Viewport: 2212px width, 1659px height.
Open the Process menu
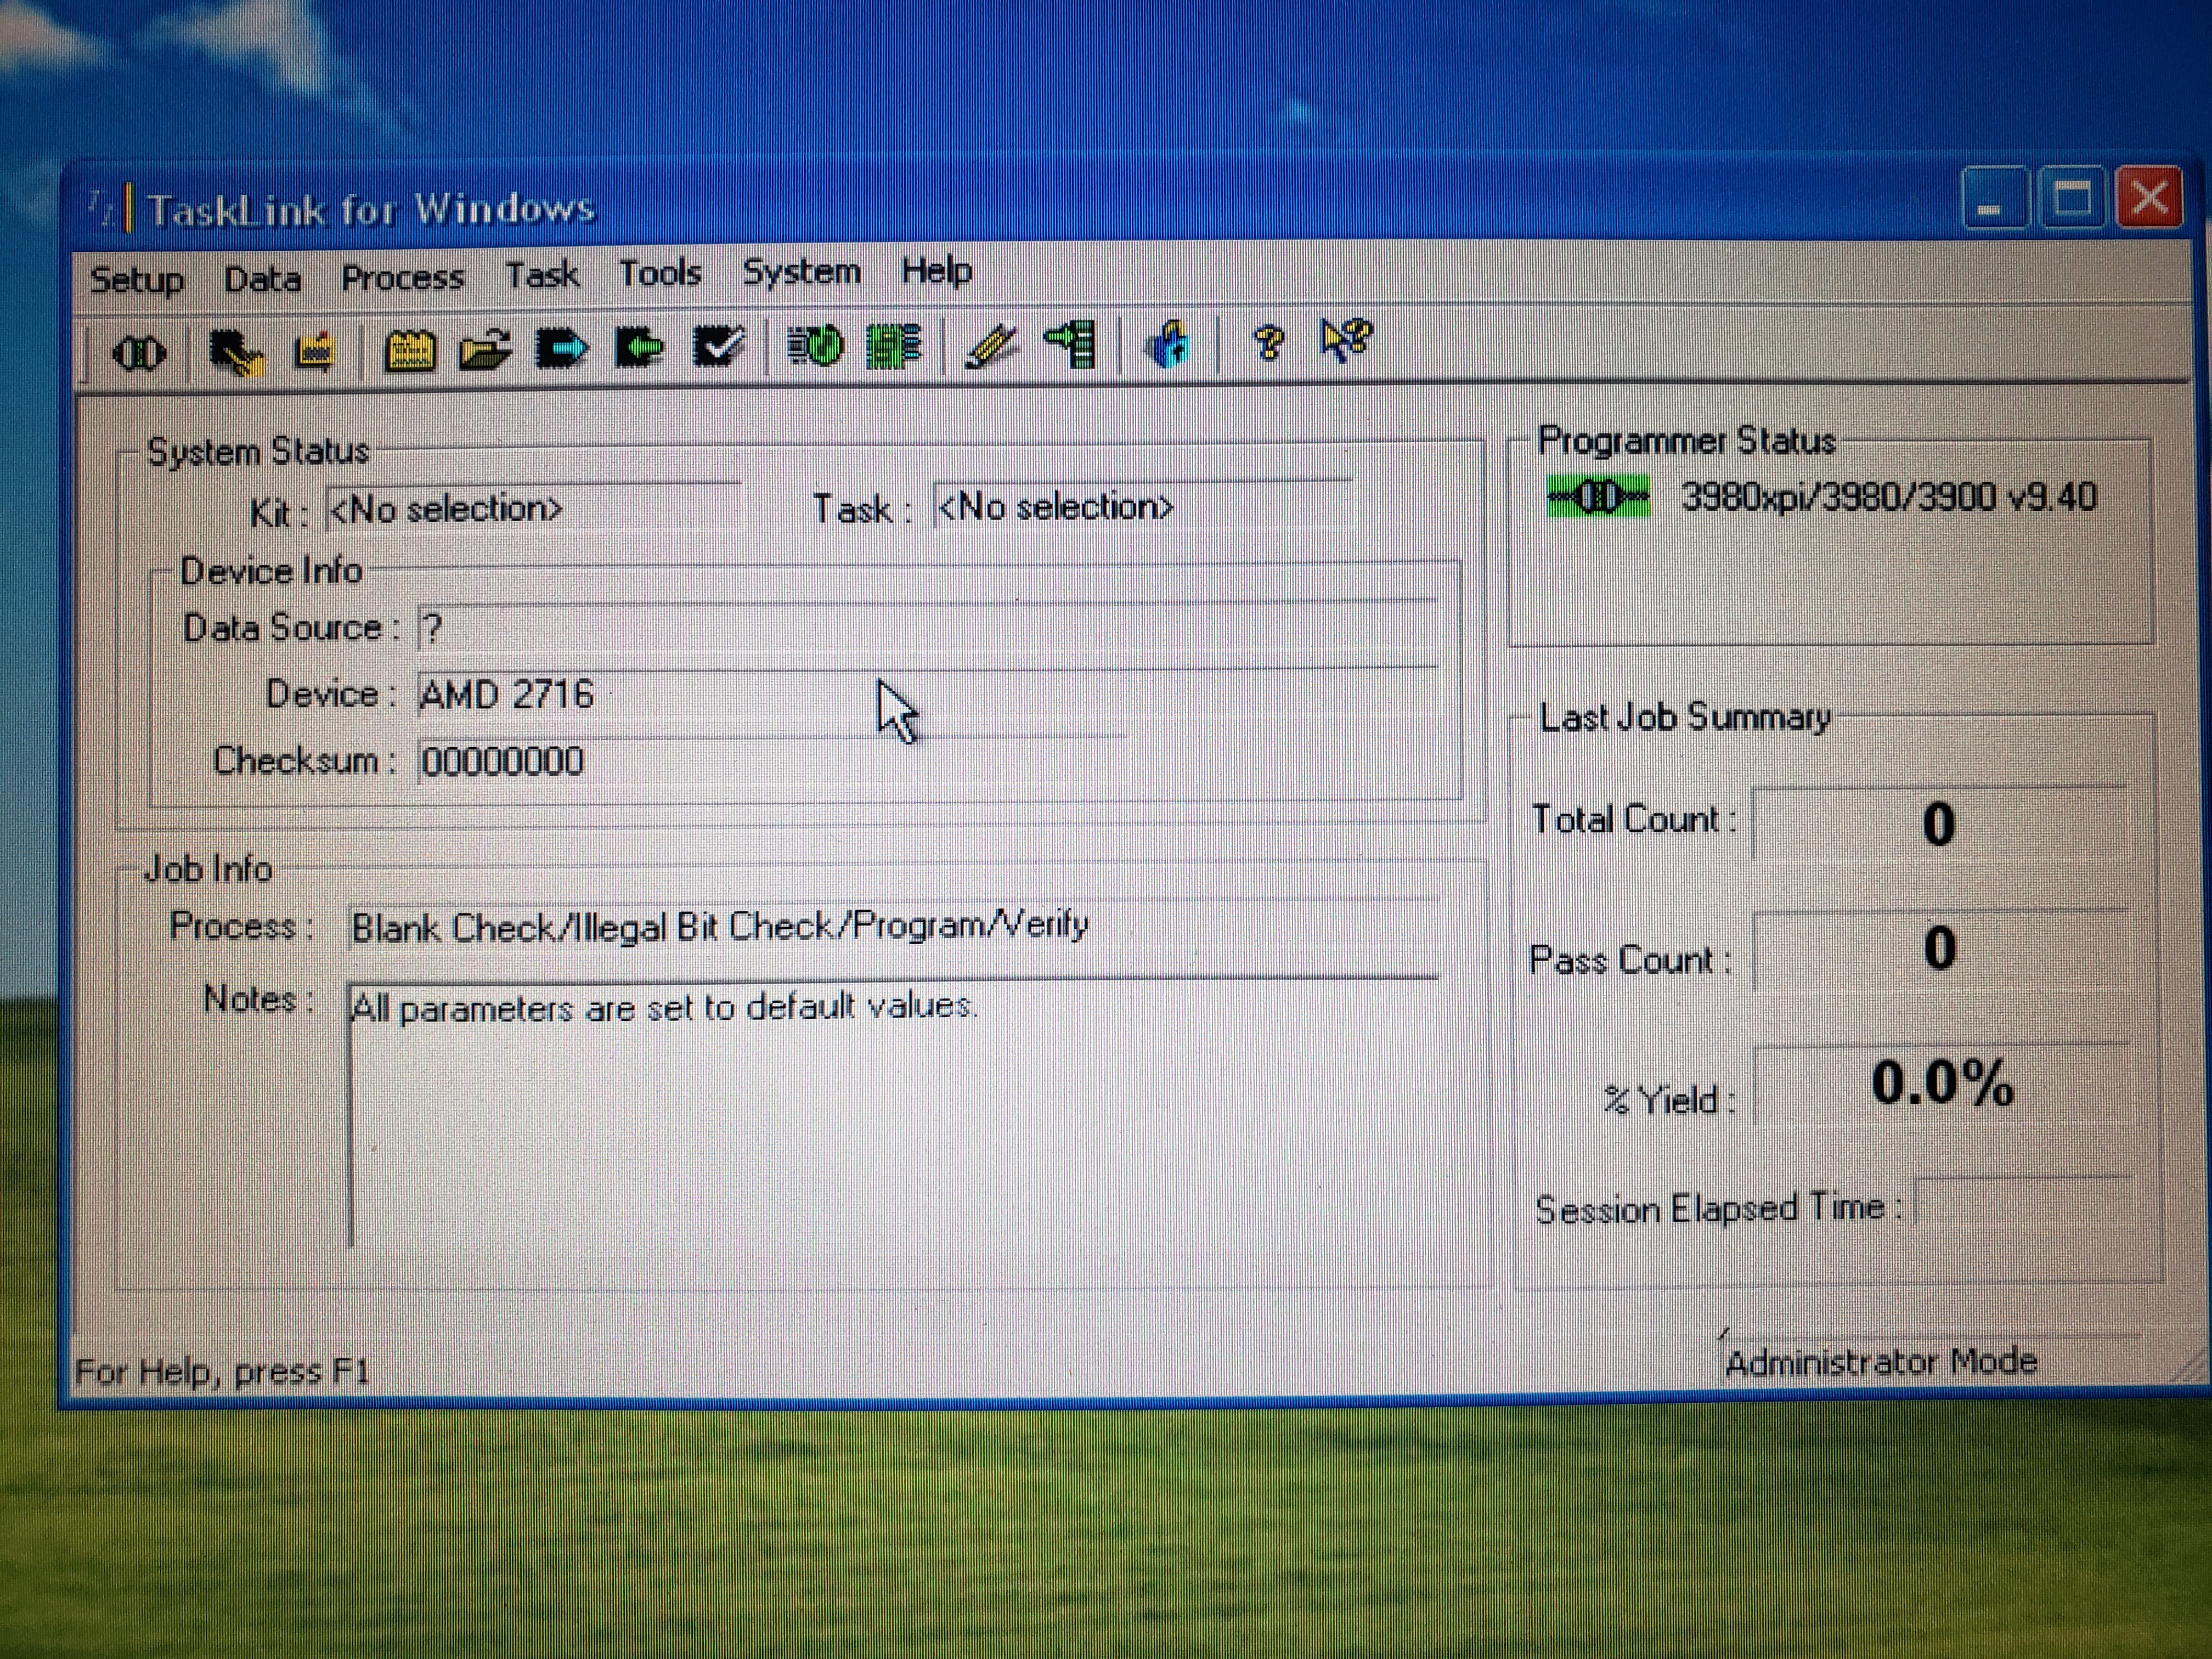pos(402,276)
